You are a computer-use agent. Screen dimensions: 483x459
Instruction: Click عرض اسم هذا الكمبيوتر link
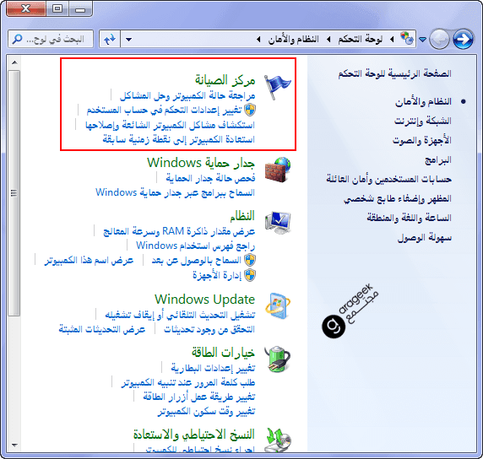pos(89,260)
